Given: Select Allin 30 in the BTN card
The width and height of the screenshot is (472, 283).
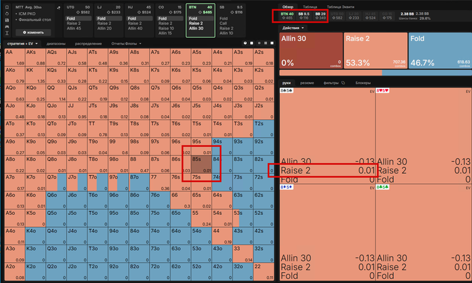Looking at the screenshot, I should click(196, 28).
